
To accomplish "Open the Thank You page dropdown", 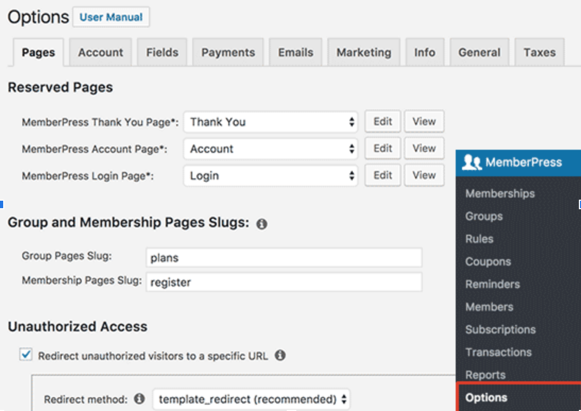I will [271, 122].
